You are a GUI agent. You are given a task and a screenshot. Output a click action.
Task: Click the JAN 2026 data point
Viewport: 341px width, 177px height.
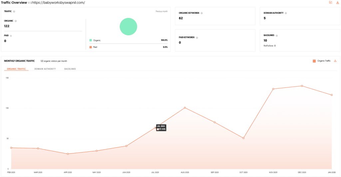(332, 95)
